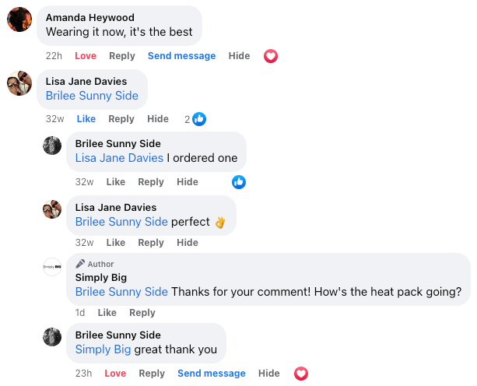Toggle Love on the 'great thank you' reply
Screen dimensions: 477x386
click(x=115, y=374)
